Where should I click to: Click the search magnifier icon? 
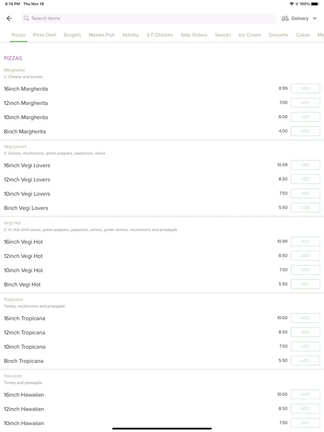26,18
